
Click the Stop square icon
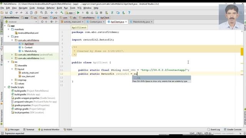(101, 13)
